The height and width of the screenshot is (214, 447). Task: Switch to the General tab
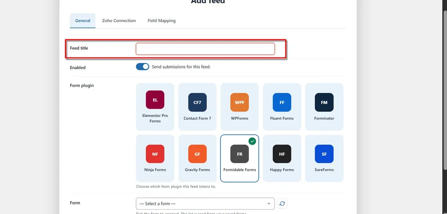point(83,20)
